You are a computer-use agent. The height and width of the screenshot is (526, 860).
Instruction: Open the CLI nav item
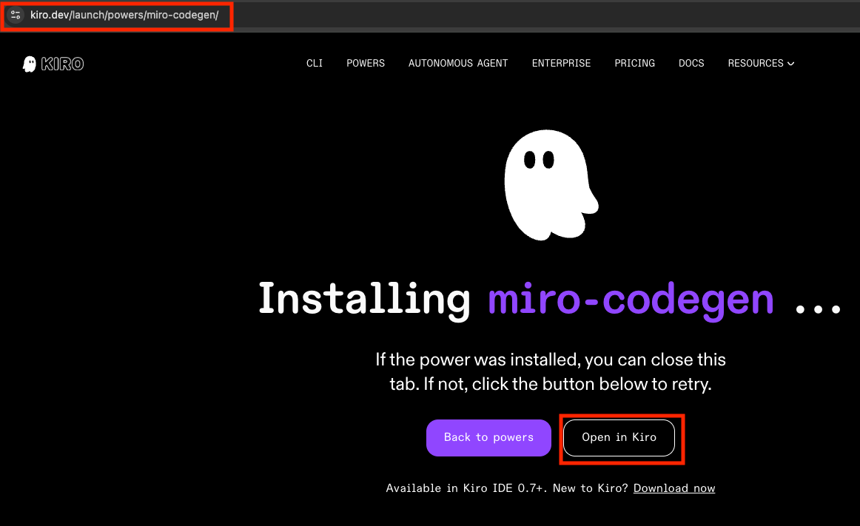315,63
